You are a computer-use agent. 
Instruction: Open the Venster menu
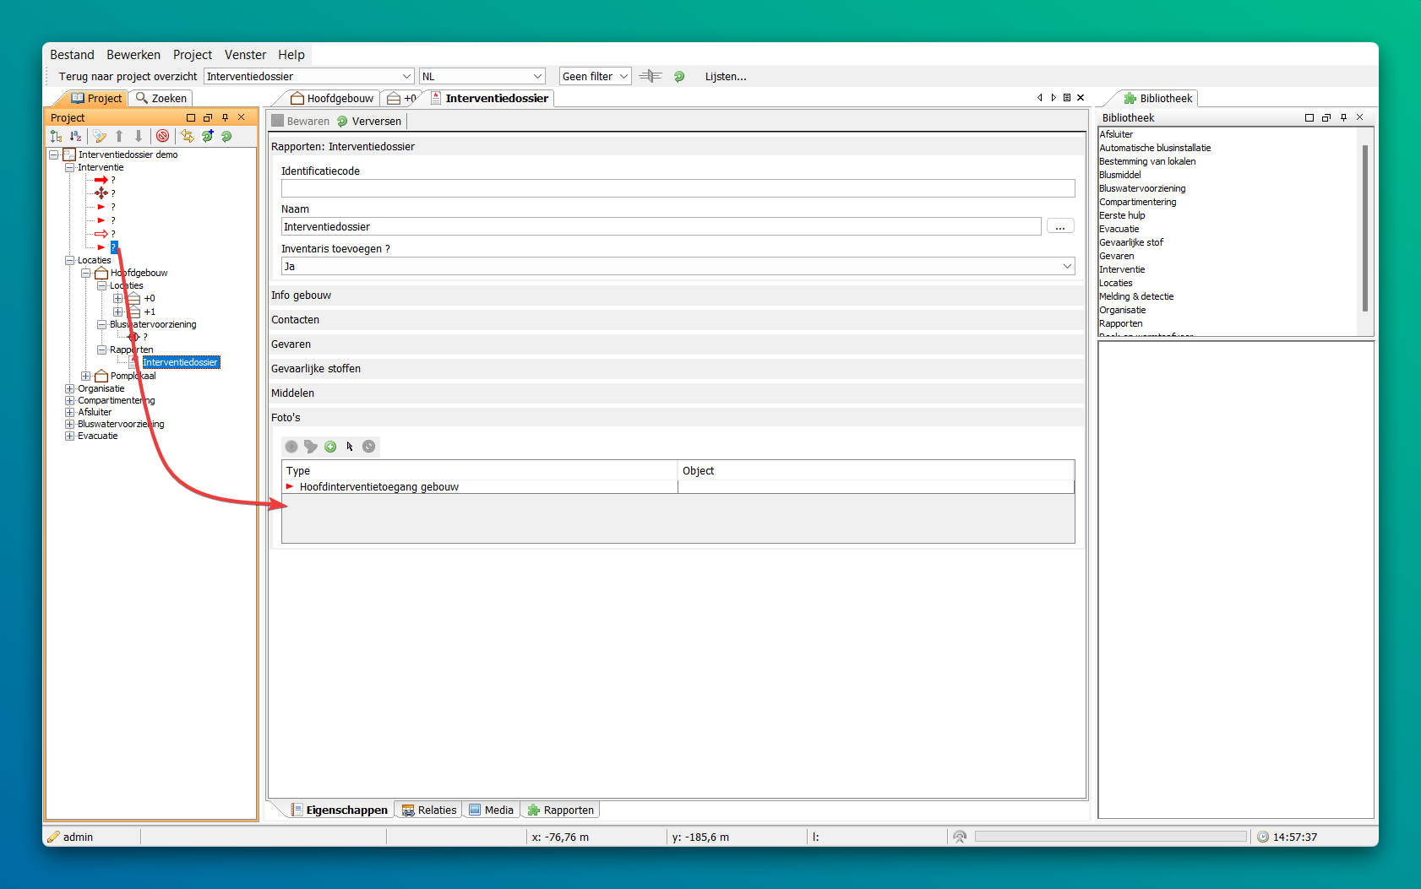[x=245, y=55]
